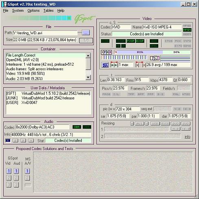Click the H264 indicator beside codec status
Screen dimensions: 199x199
click(187, 34)
